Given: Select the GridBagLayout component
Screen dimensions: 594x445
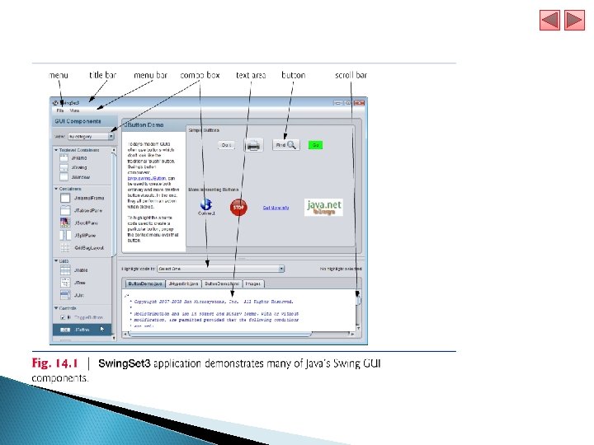Looking at the screenshot, I should (x=82, y=248).
